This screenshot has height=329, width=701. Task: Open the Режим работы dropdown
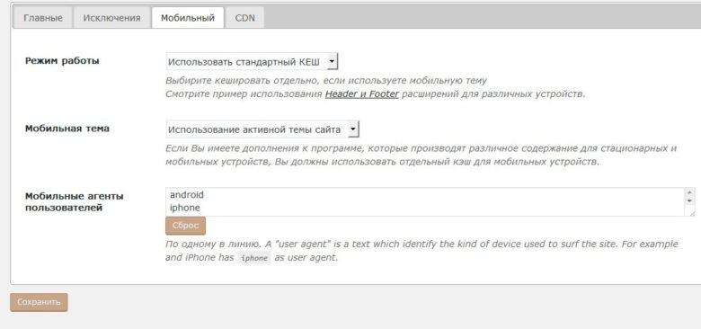coord(252,62)
